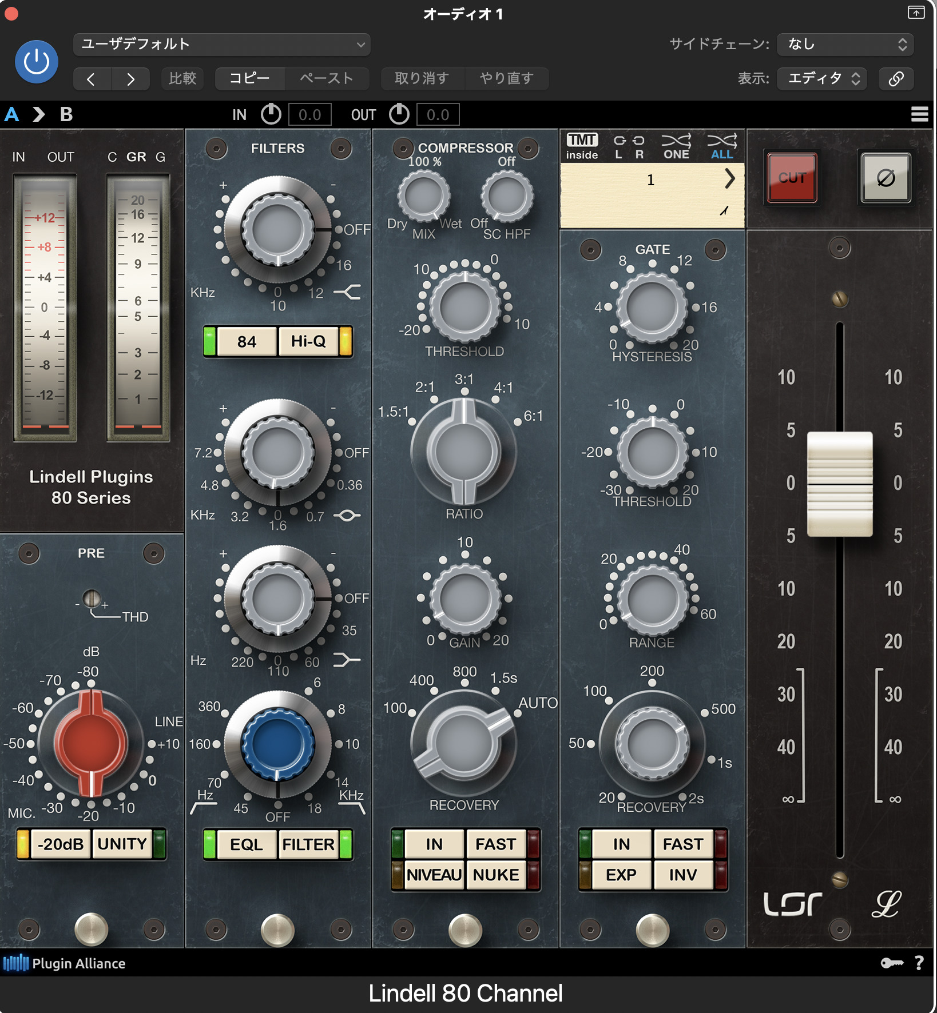937x1013 pixels.
Task: Select TMT left channel link icon
Action: [619, 147]
